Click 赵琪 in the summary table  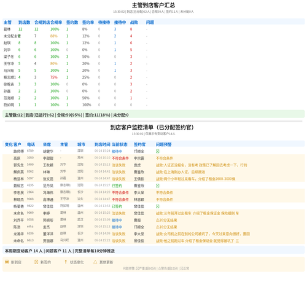coord(7,43)
